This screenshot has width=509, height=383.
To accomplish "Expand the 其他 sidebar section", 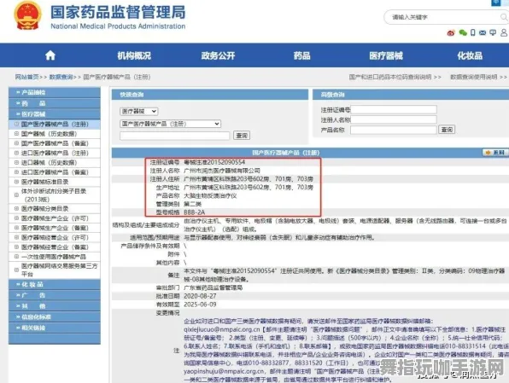I will pos(54,306).
